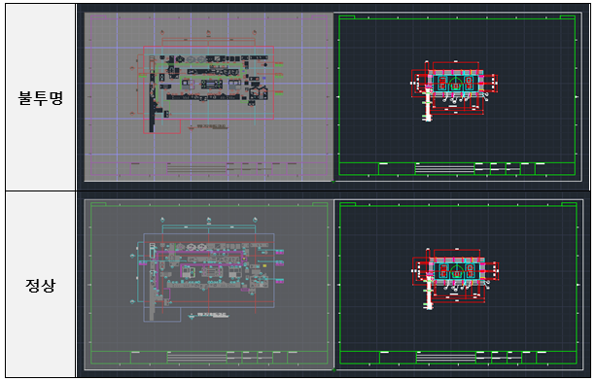Click the white vertical strip below 불투명 red detail
The height and width of the screenshot is (381, 596).
pyautogui.click(x=428, y=108)
